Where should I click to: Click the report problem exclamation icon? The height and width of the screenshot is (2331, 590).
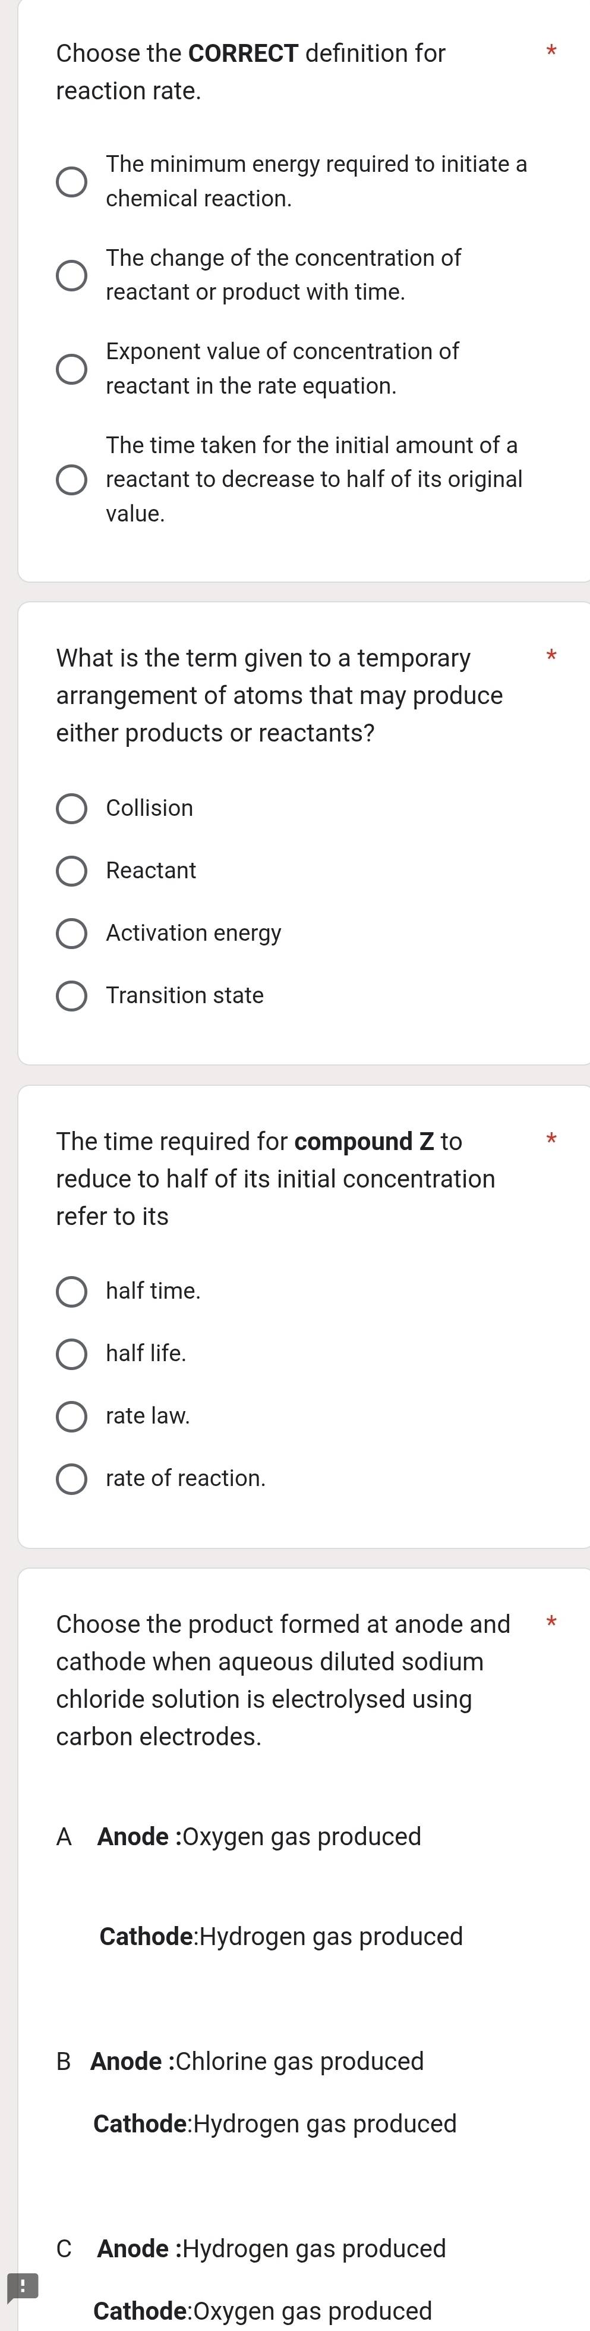[x=23, y=2286]
